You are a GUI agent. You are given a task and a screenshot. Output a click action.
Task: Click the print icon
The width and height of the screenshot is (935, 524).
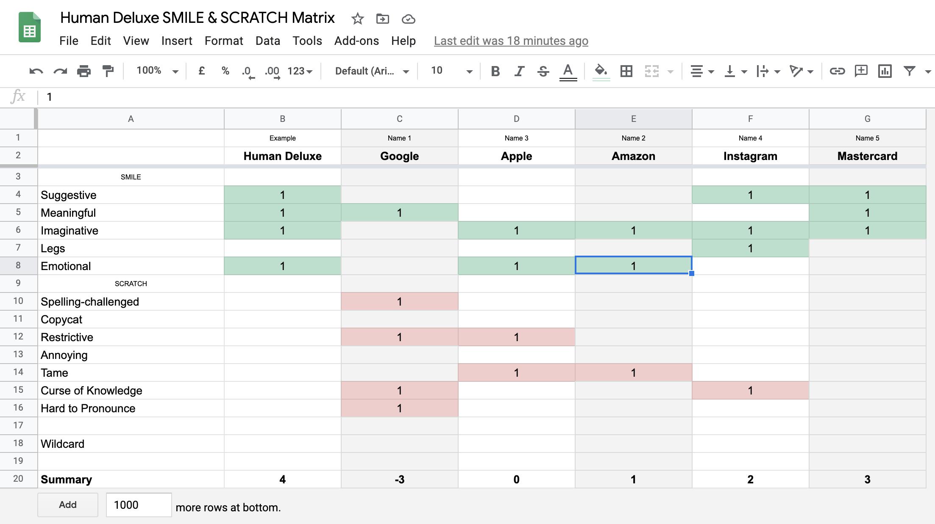point(84,71)
